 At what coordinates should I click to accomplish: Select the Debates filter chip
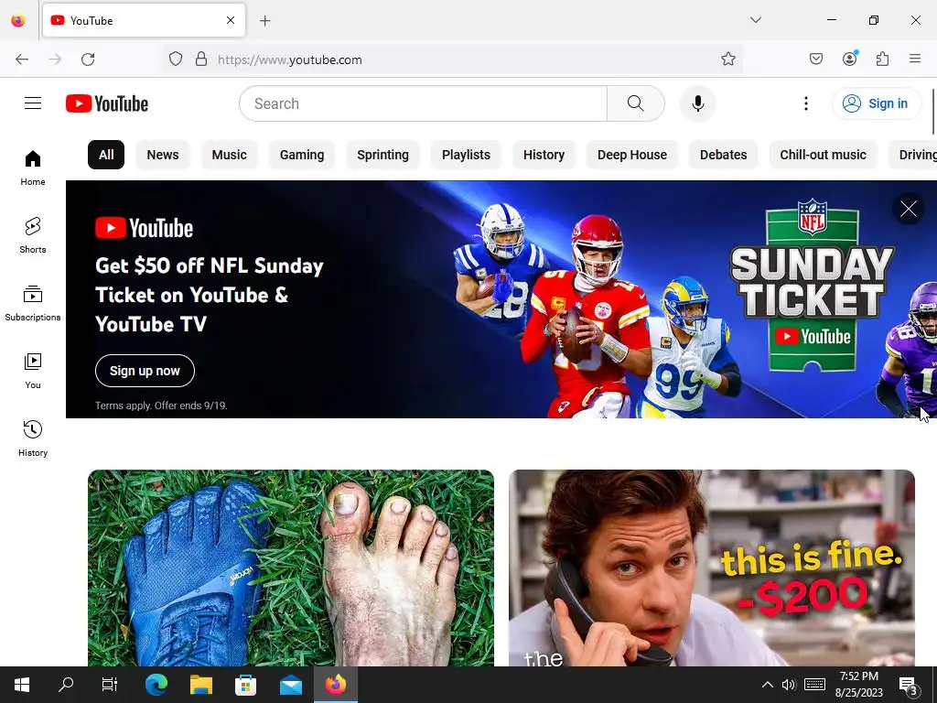pos(724,155)
